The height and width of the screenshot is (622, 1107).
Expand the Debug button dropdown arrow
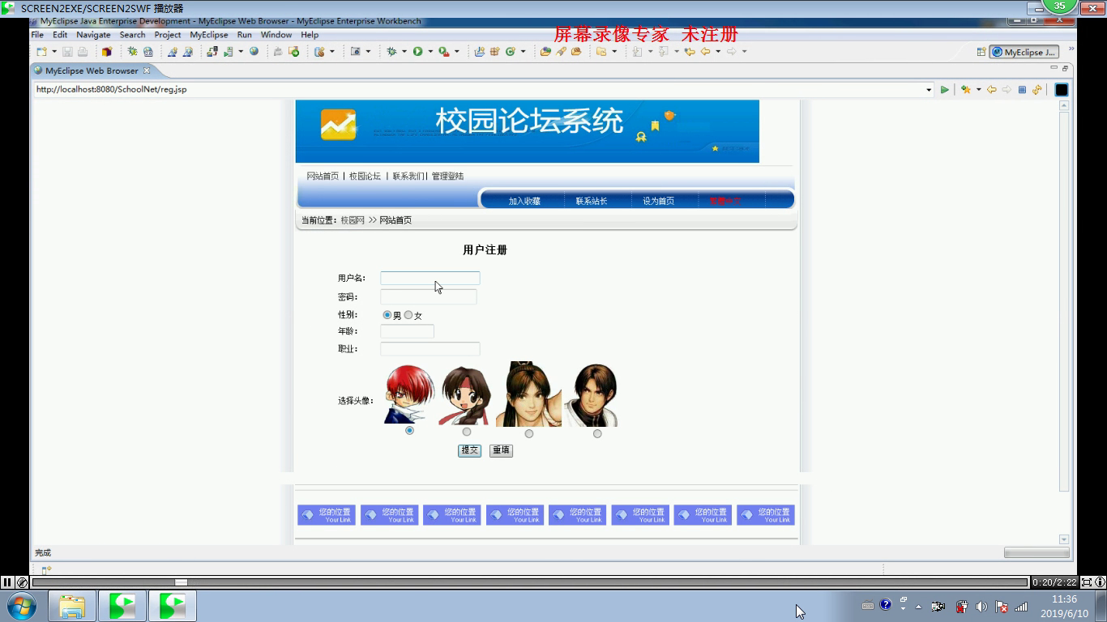[404, 51]
